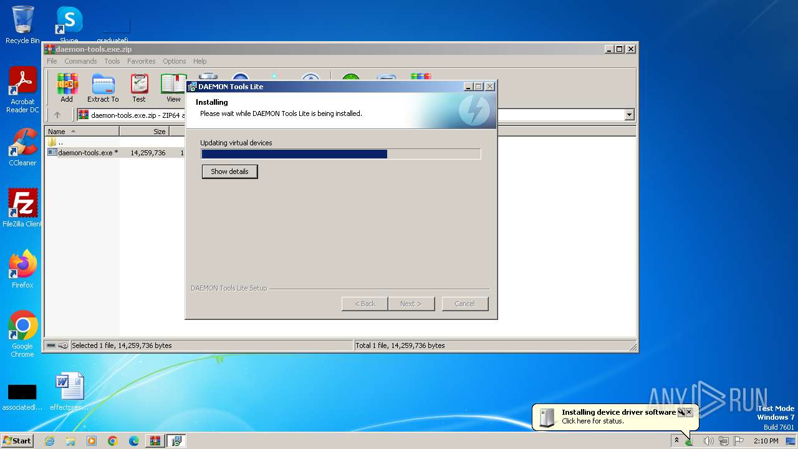Image resolution: width=798 pixels, height=449 pixels.
Task: Open the Skype desktop shortcut
Action: point(69,23)
